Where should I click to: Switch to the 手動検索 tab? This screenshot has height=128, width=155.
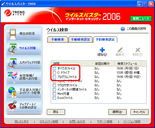[x=57, y=39]
